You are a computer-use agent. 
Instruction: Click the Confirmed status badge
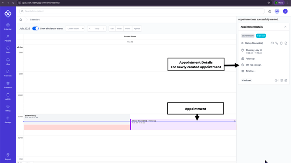coord(247,80)
